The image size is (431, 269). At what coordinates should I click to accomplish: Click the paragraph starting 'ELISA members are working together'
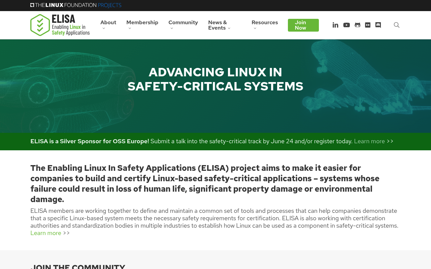214,222
